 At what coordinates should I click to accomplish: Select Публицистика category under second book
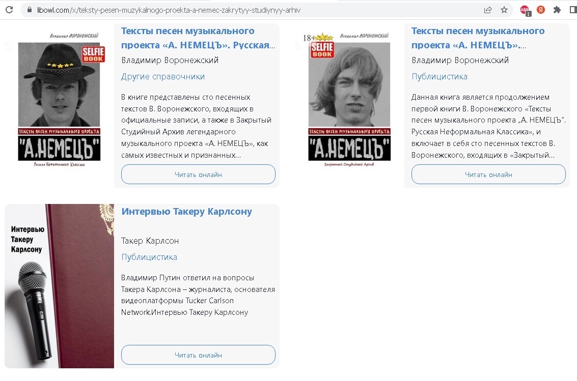pos(439,76)
